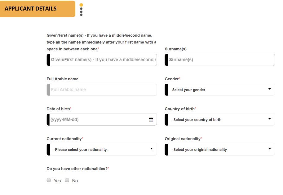Click the Full Arabic name field
The height and width of the screenshot is (195, 283).
coord(102,90)
